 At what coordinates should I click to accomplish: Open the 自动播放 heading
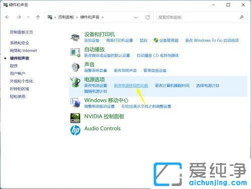tap(94, 50)
